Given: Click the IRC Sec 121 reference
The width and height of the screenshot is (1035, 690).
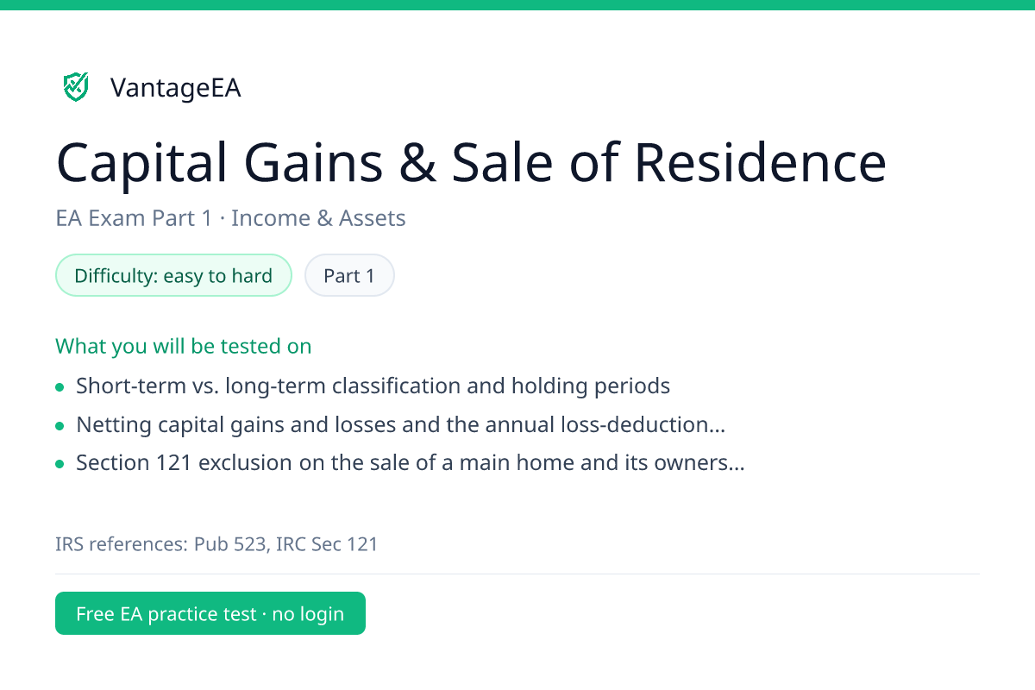Looking at the screenshot, I should (327, 544).
